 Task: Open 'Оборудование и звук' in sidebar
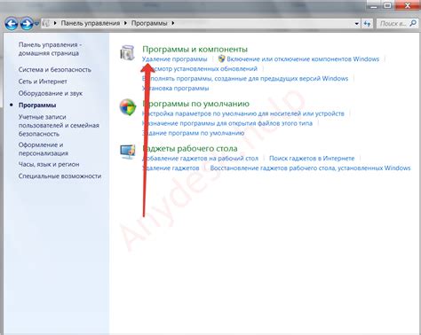[x=51, y=93]
